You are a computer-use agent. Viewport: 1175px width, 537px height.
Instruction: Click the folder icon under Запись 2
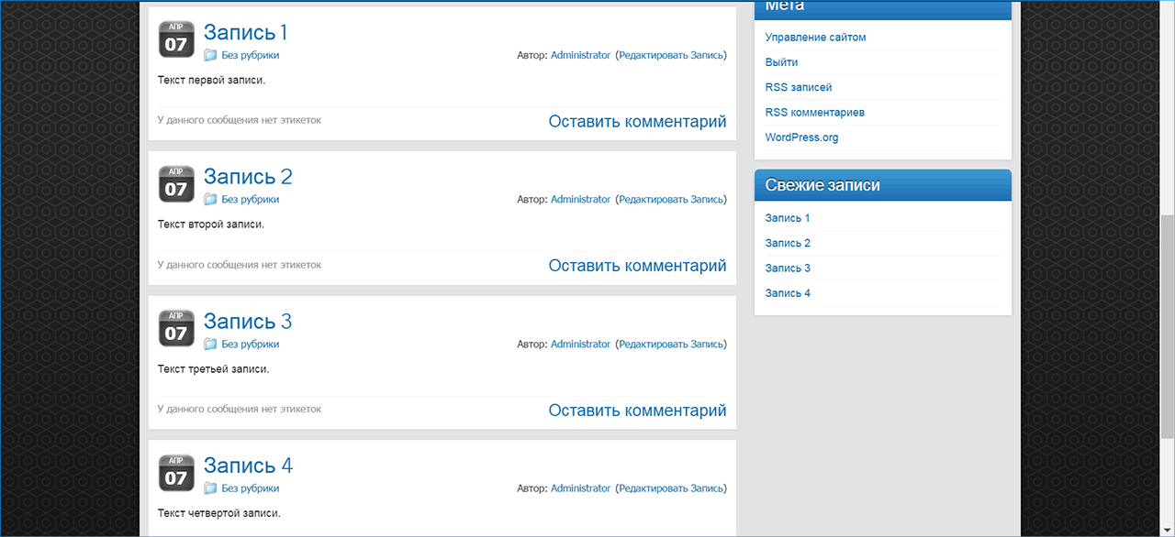[210, 200]
